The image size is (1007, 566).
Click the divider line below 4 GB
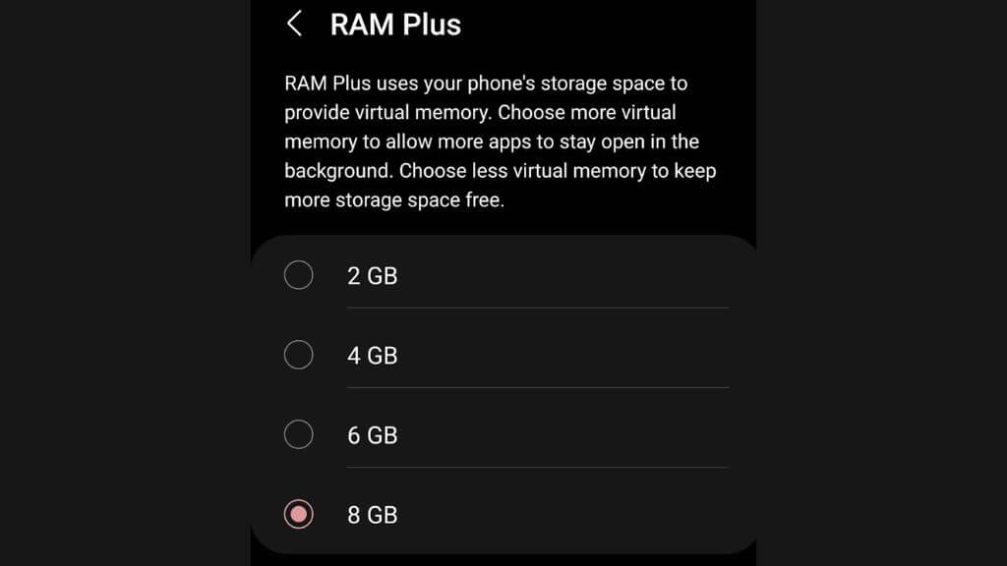pos(538,387)
